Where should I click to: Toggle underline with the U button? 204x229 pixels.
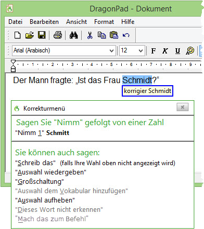point(177,51)
